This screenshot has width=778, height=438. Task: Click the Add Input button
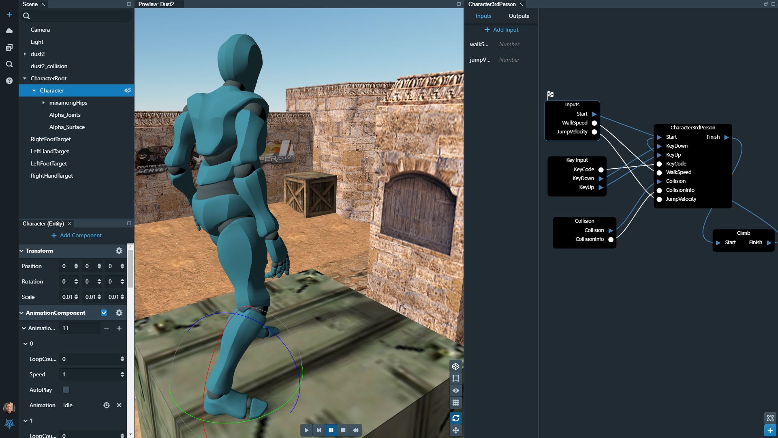pyautogui.click(x=502, y=30)
